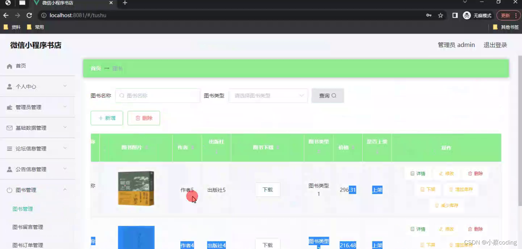This screenshot has height=249, width=522.
Task: Click the 图书管理 power icon in sidebar
Action: coord(9,190)
